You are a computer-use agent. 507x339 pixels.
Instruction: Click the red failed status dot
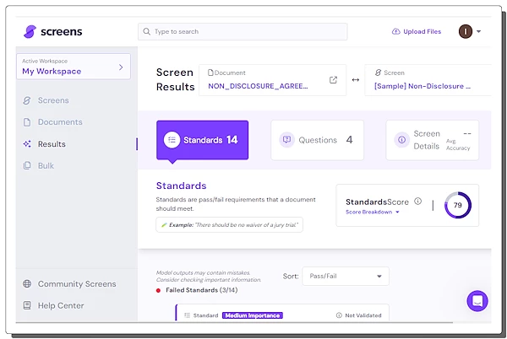point(159,290)
